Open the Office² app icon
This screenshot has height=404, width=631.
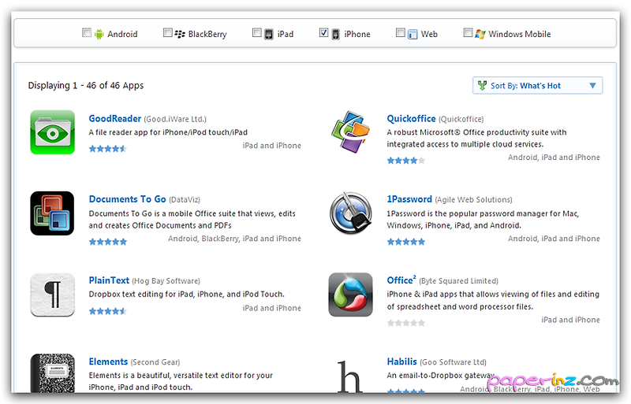[x=350, y=295]
